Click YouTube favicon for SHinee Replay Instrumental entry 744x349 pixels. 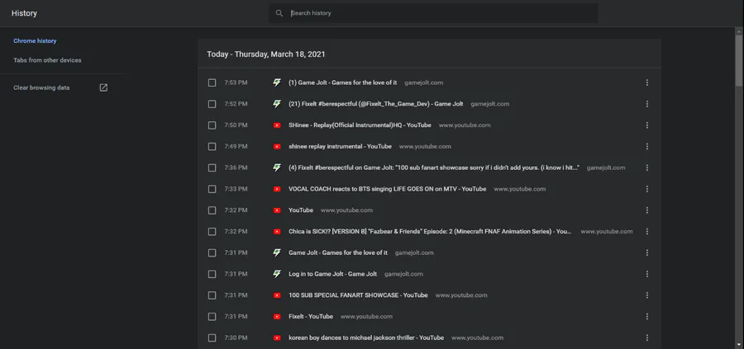(x=277, y=125)
